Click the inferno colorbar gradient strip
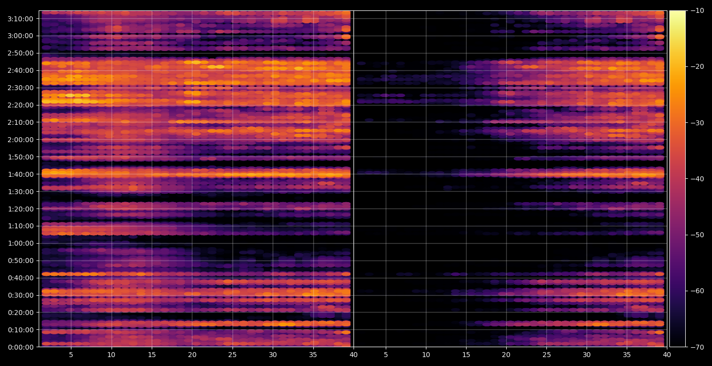 [x=677, y=179]
